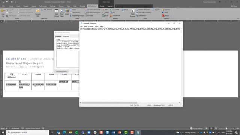
Task: Open Notepad View menu
Action: [97, 27]
